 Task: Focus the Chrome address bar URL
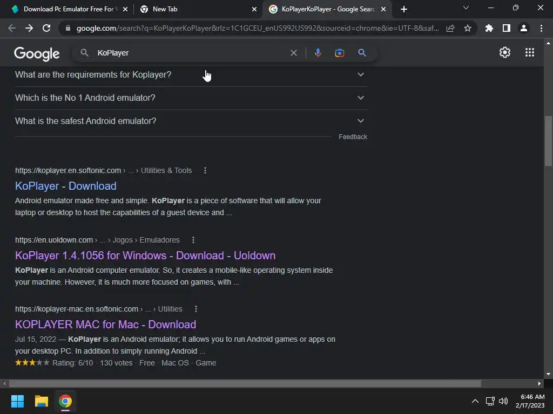click(x=258, y=28)
